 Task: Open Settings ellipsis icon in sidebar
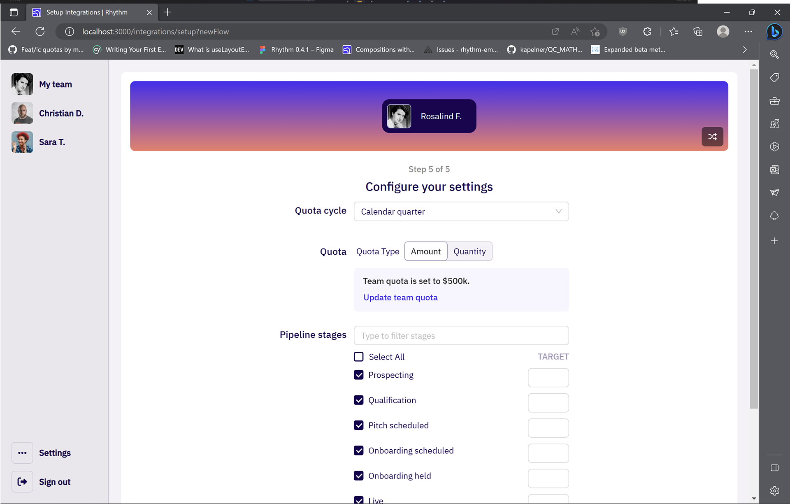click(22, 453)
